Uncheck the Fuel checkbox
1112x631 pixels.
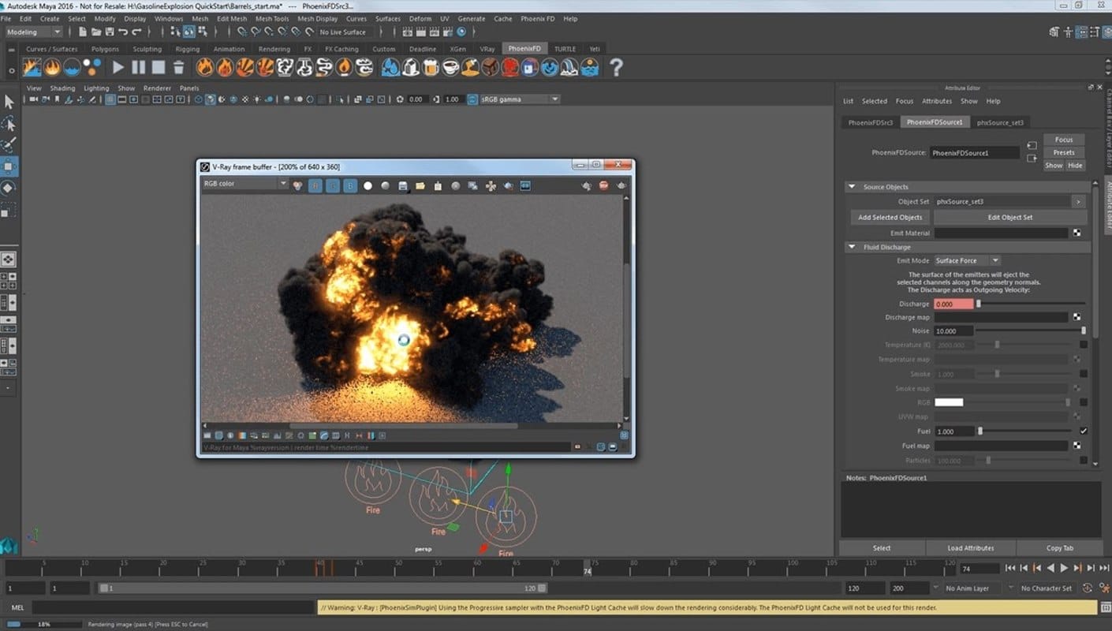click(1084, 431)
